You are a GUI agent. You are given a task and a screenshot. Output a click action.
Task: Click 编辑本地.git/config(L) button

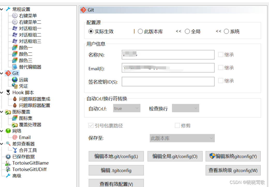pyautogui.click(x=116, y=156)
